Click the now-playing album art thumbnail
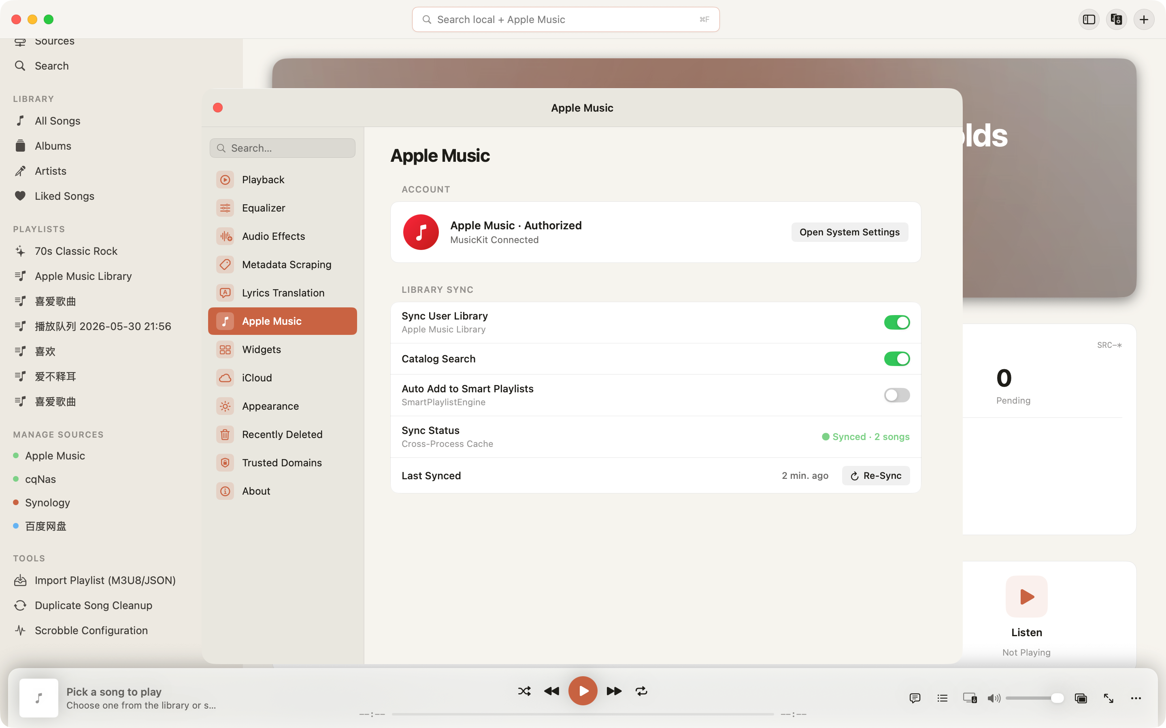 38,698
